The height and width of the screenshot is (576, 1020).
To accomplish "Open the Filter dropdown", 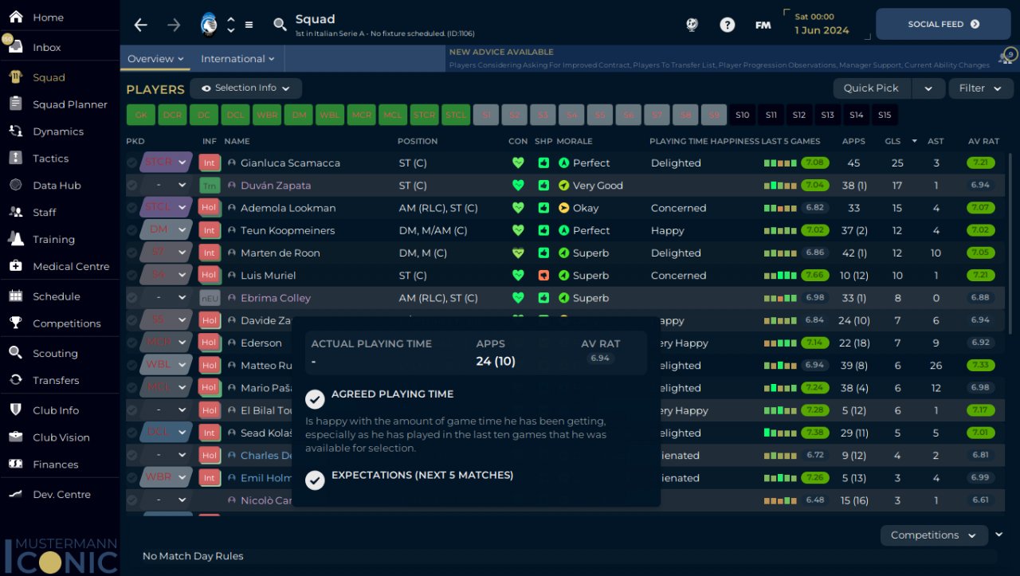I will 980,88.
